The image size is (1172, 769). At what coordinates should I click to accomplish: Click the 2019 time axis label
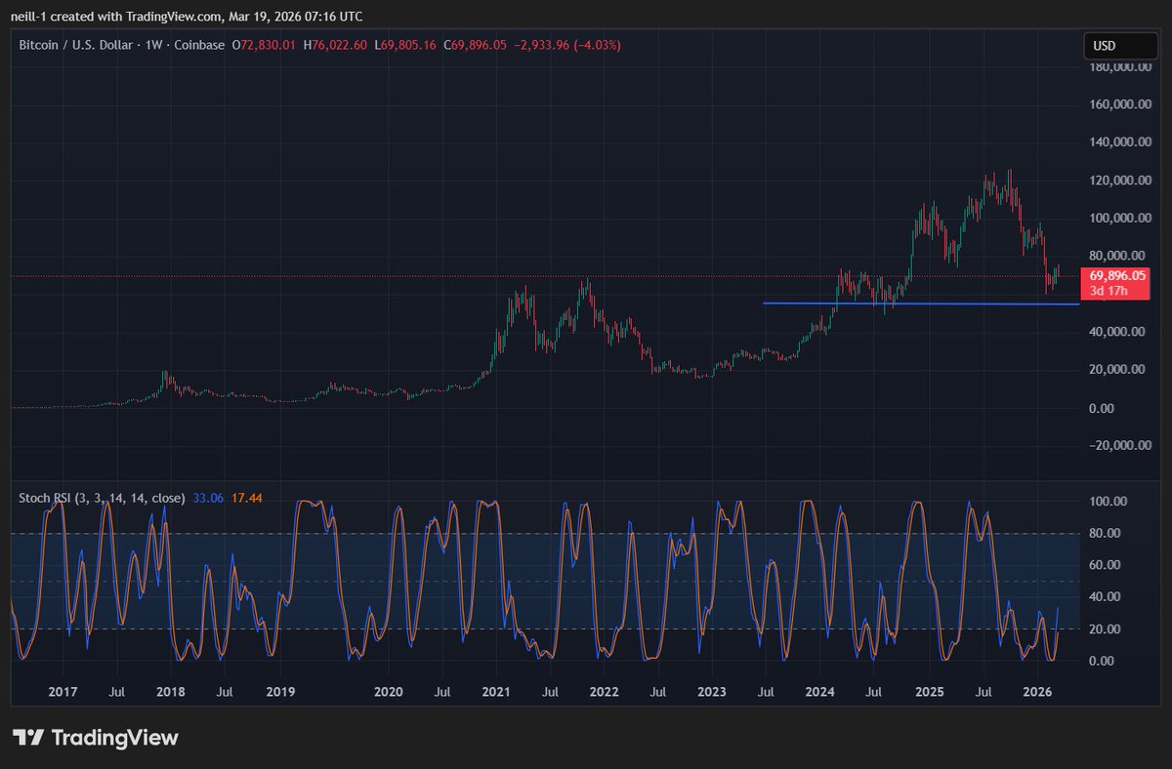280,691
